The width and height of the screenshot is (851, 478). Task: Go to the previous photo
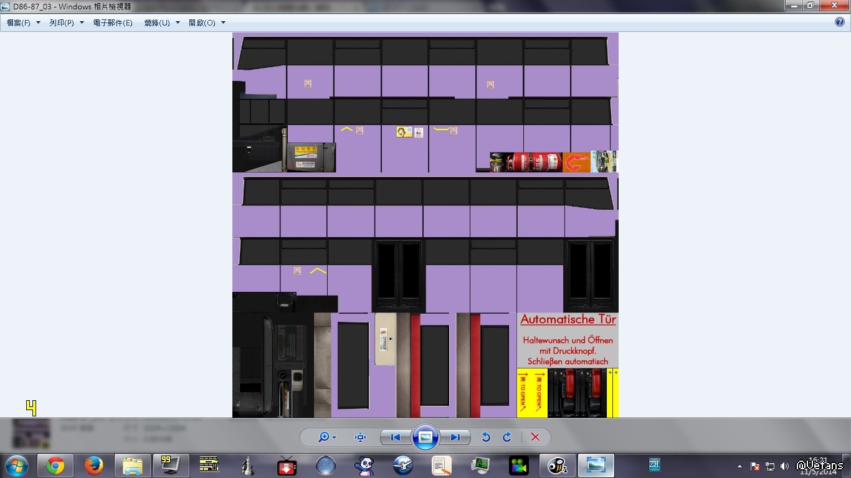point(395,437)
